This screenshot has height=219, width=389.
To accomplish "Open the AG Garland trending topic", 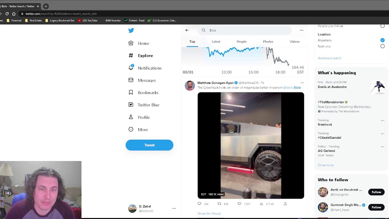I will tap(326, 151).
